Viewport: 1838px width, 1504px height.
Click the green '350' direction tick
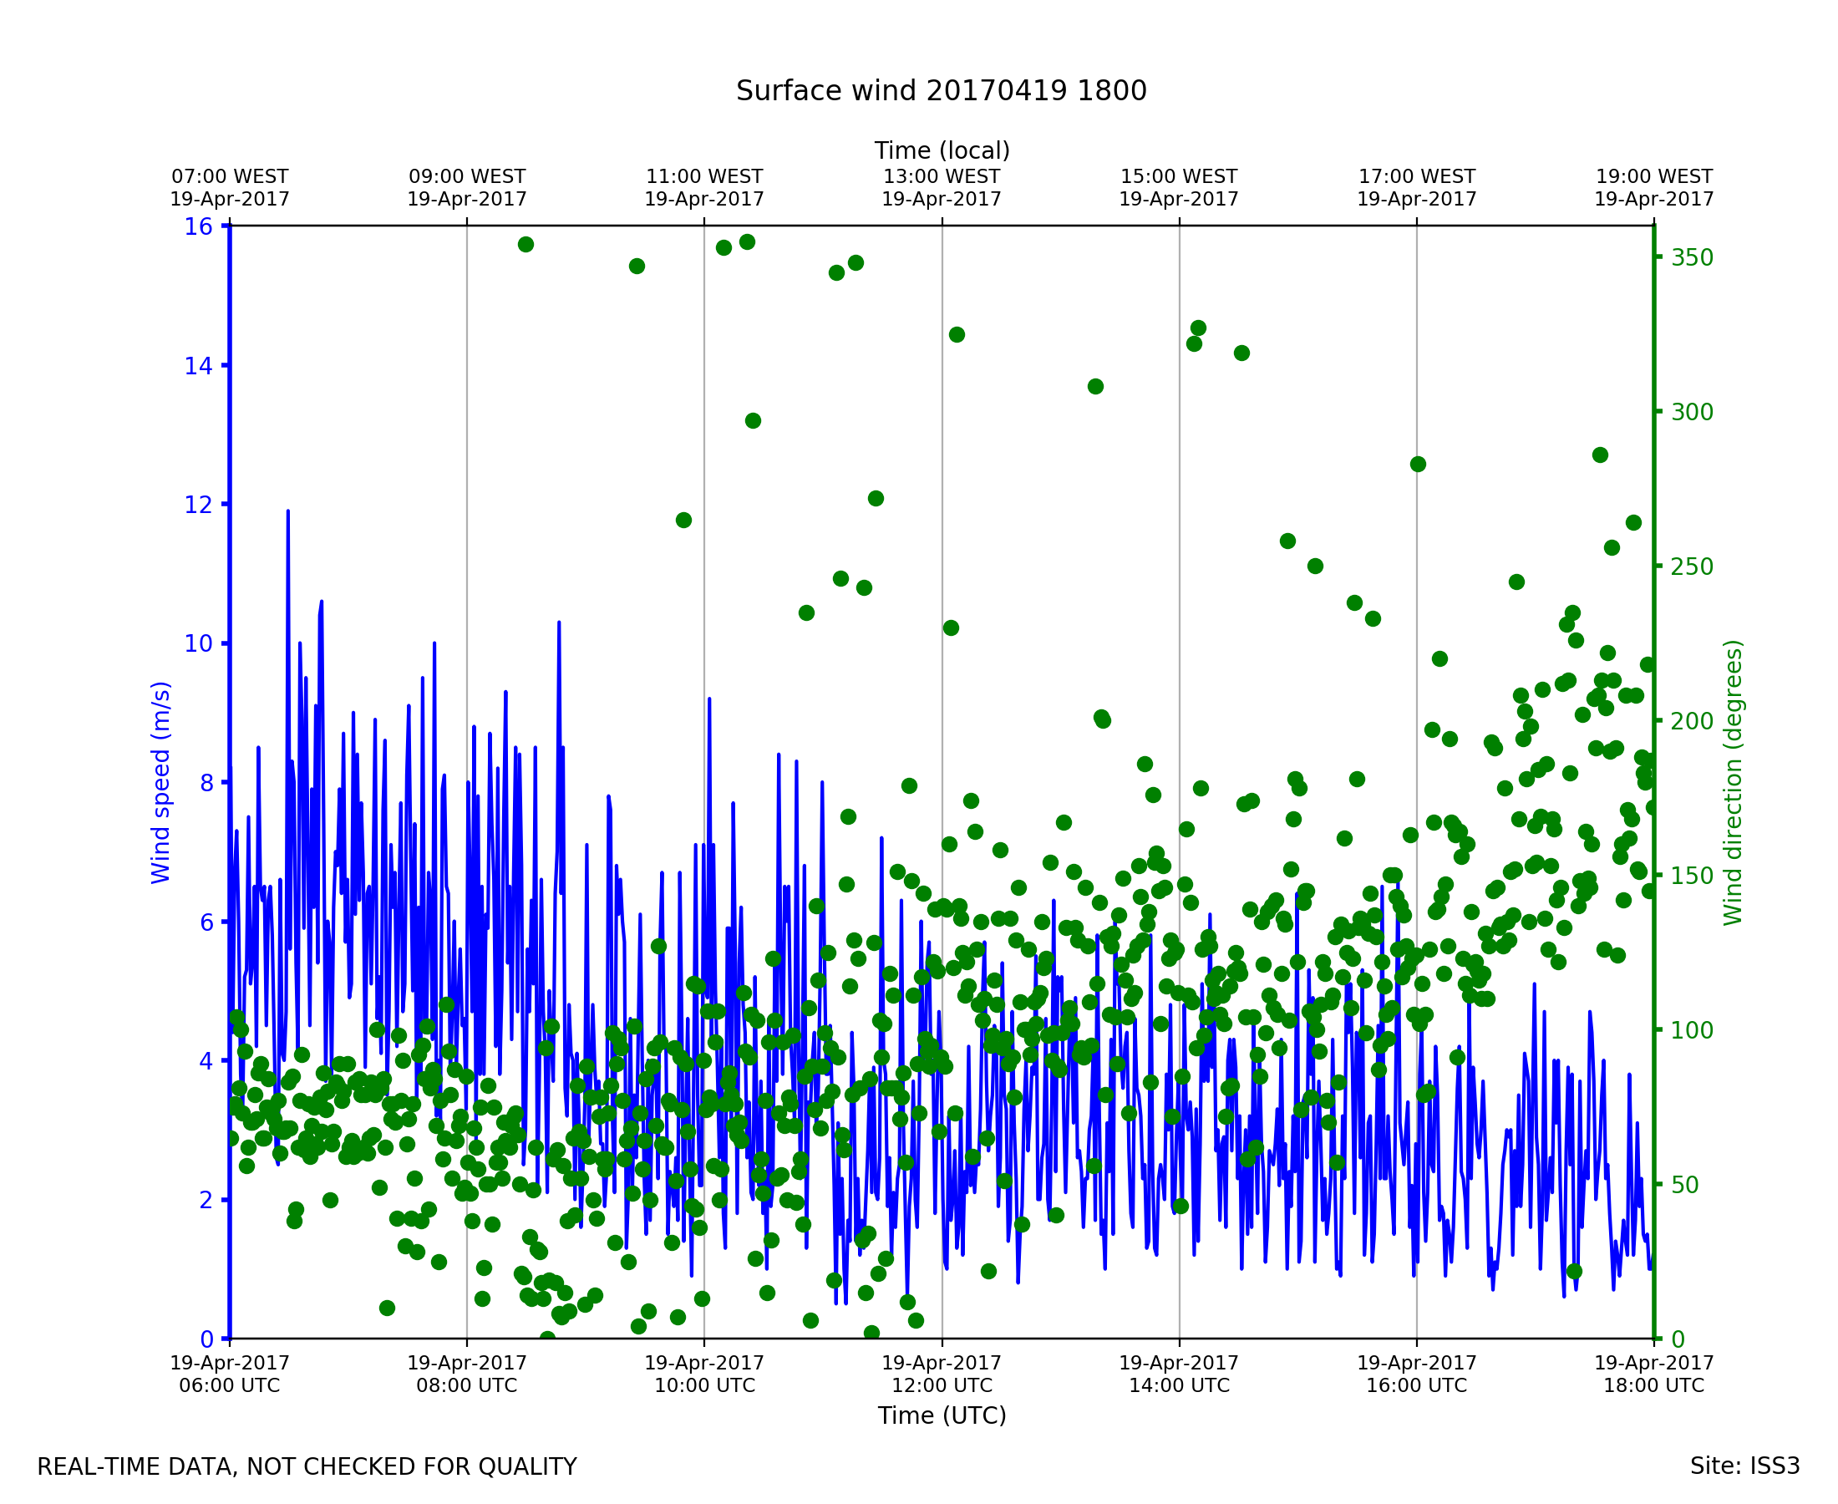click(1692, 257)
